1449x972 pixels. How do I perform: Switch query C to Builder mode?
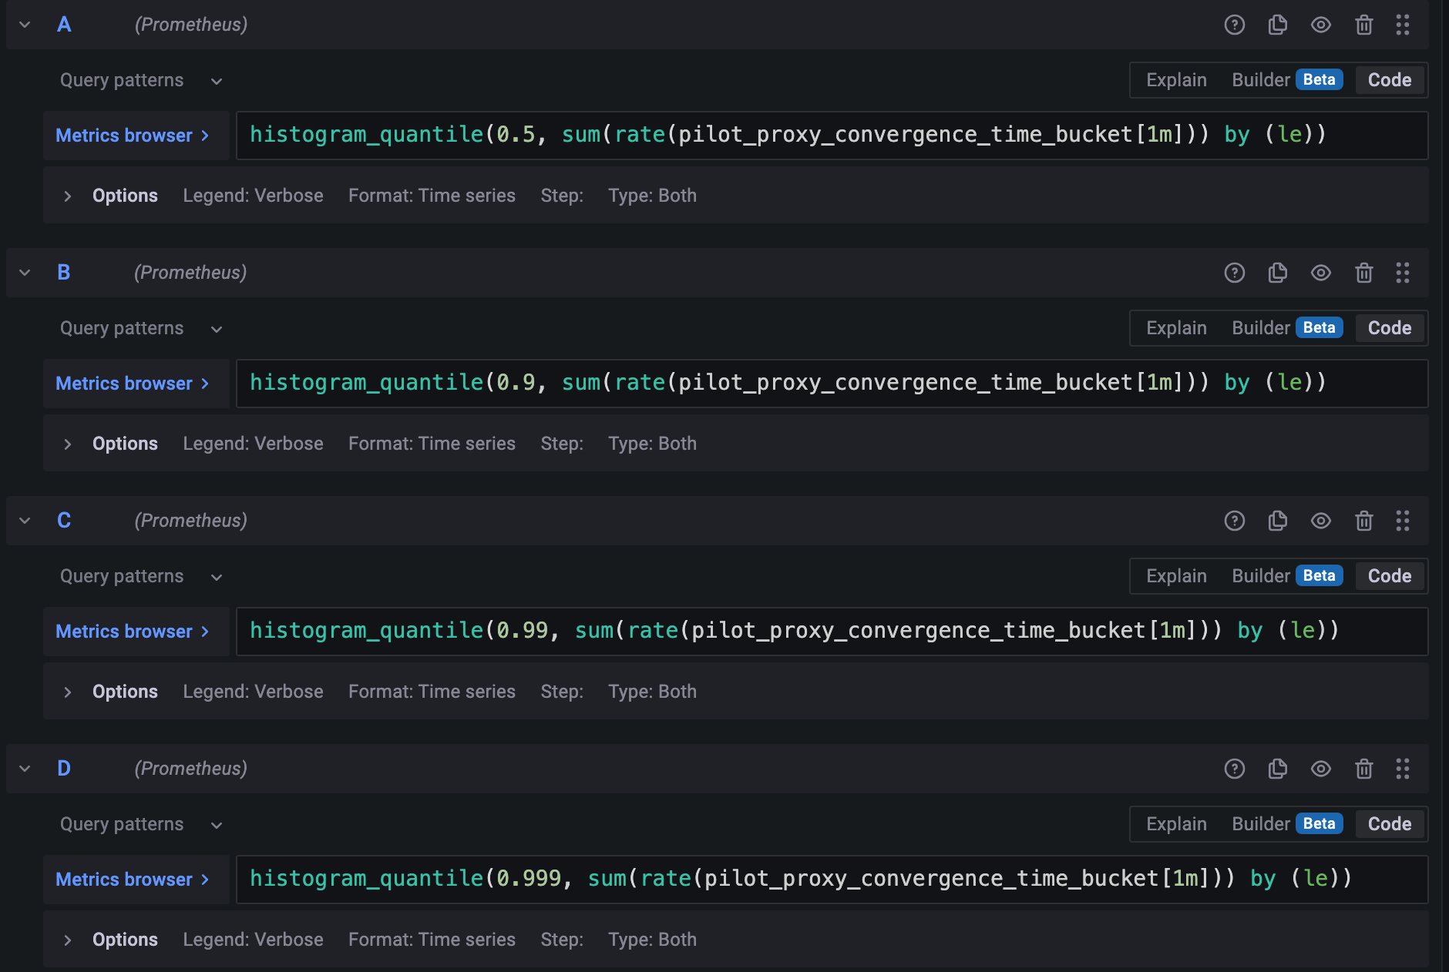click(x=1286, y=576)
